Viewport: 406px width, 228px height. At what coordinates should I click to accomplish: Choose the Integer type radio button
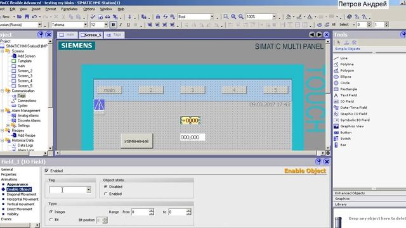[x=51, y=212]
